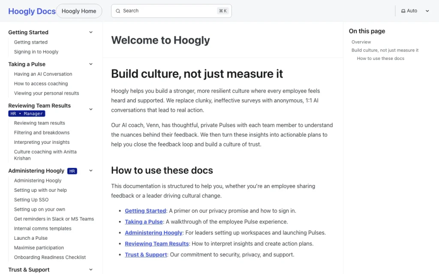Click the On this page title

pos(367,31)
